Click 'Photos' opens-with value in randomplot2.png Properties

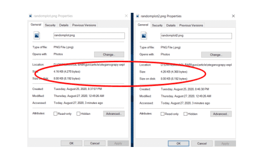click(x=165, y=54)
